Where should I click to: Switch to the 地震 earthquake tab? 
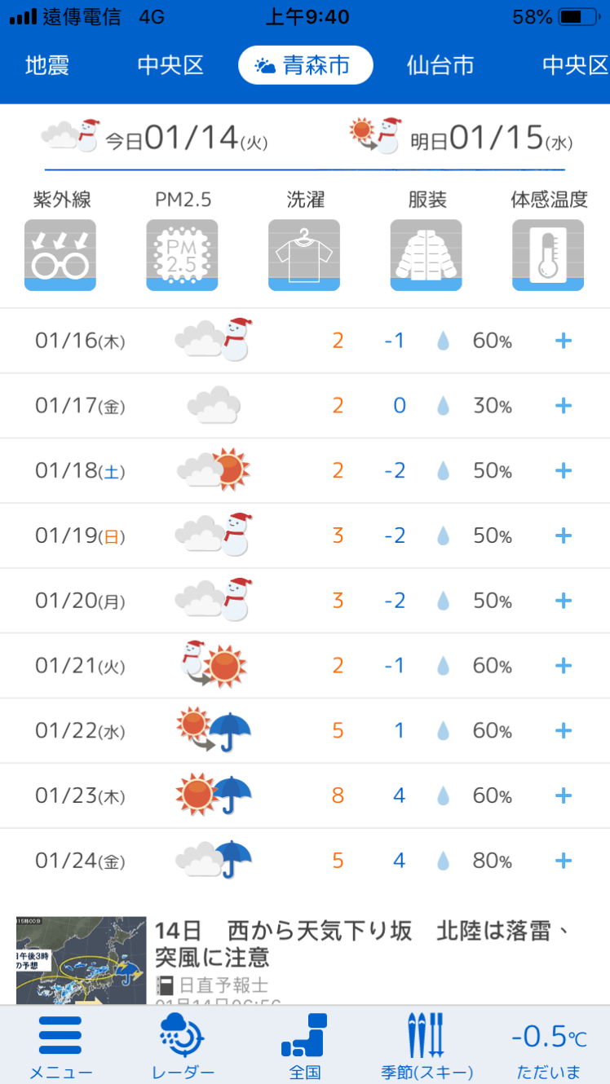point(47,66)
